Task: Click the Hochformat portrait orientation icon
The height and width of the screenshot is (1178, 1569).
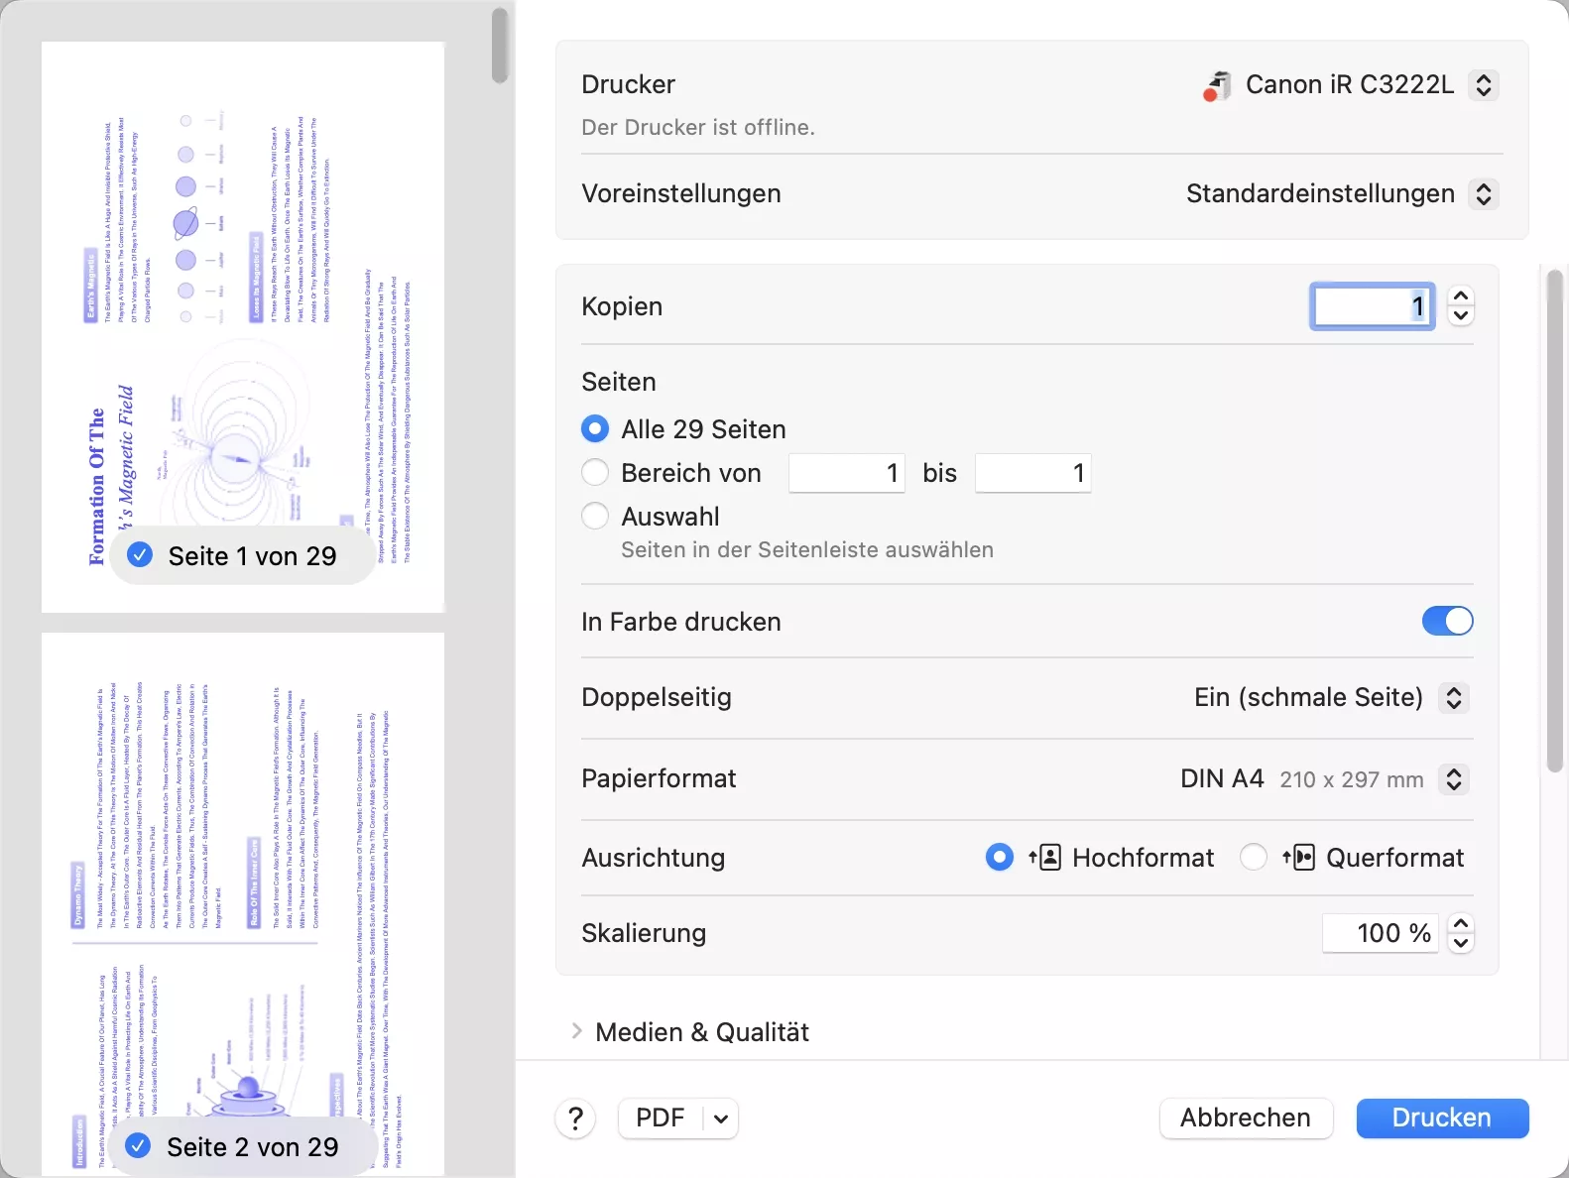Action: [x=1045, y=858]
